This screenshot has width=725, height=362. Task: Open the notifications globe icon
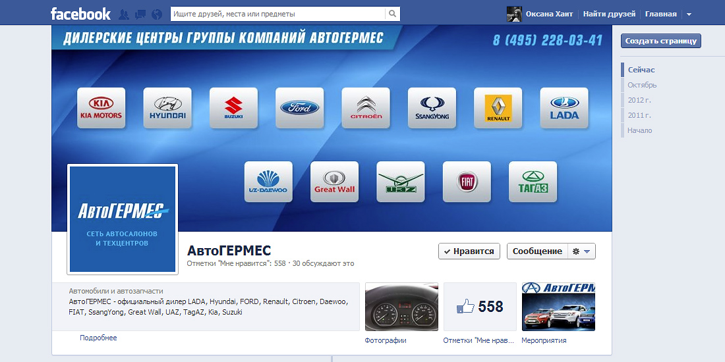tap(157, 14)
